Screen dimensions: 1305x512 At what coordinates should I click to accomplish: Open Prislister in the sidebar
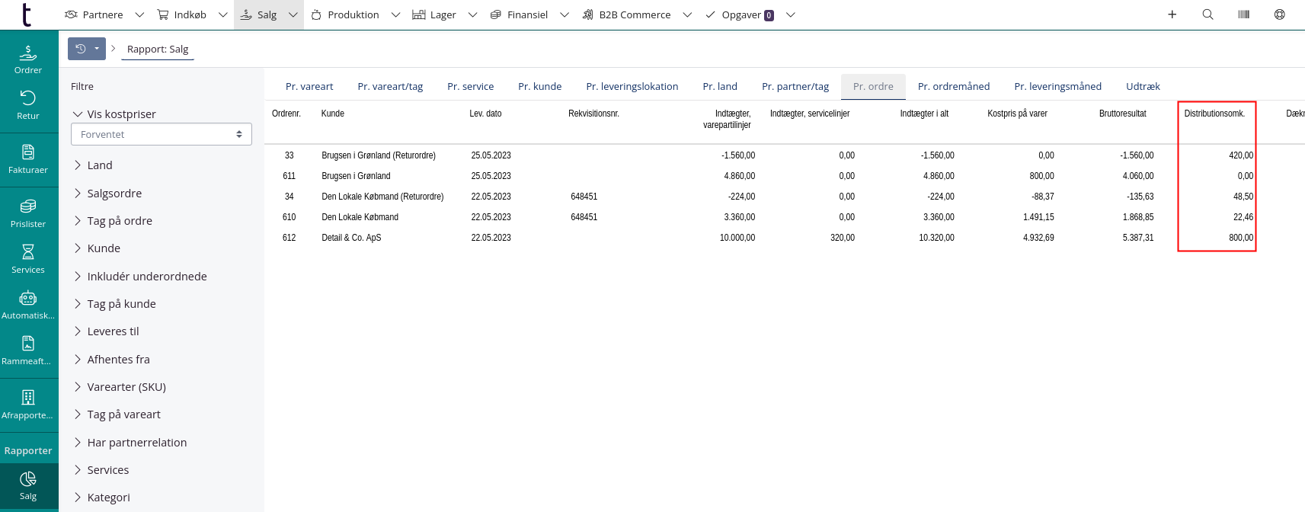click(28, 213)
